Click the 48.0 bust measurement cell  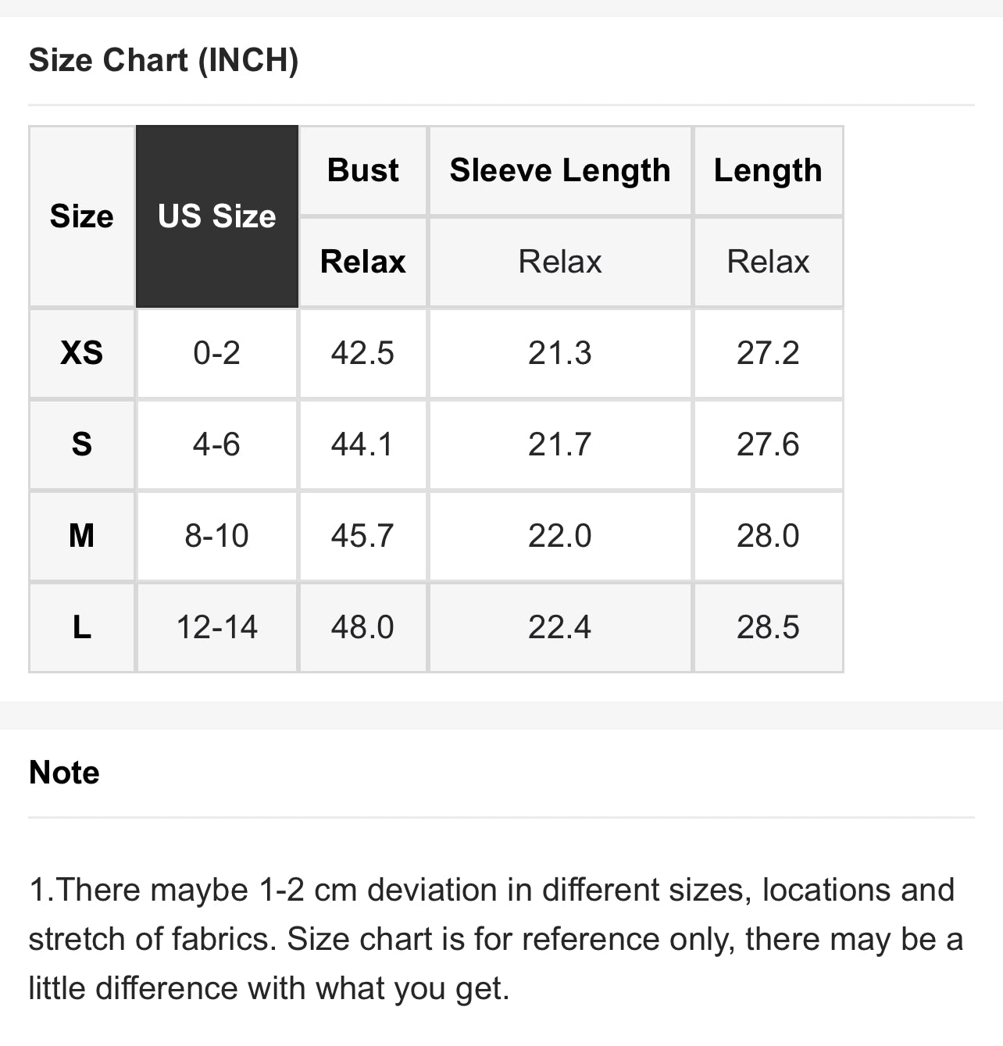(362, 627)
